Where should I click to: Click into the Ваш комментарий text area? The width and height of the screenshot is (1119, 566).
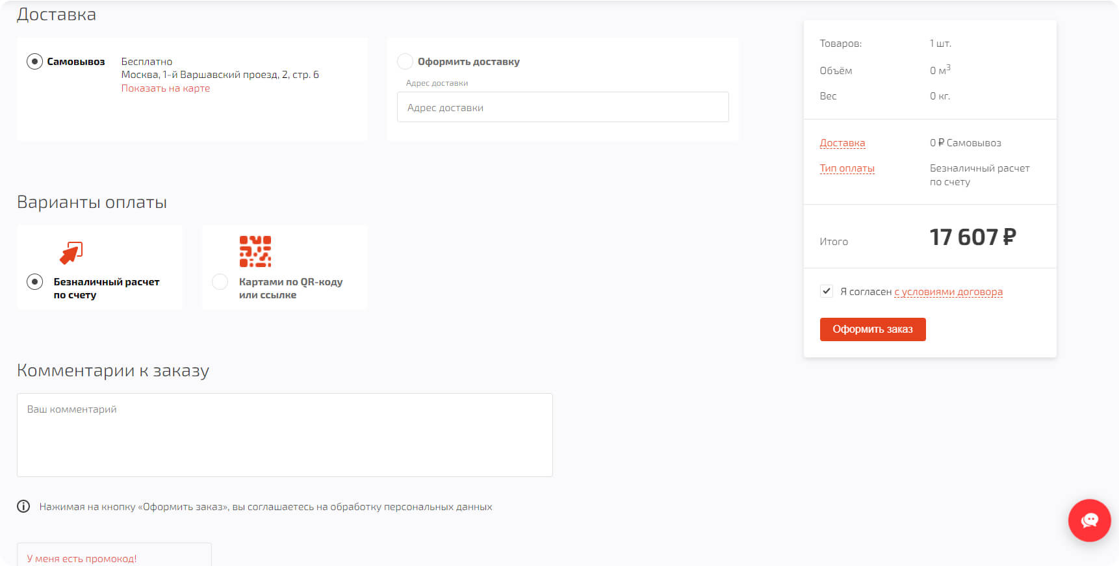pyautogui.click(x=285, y=435)
